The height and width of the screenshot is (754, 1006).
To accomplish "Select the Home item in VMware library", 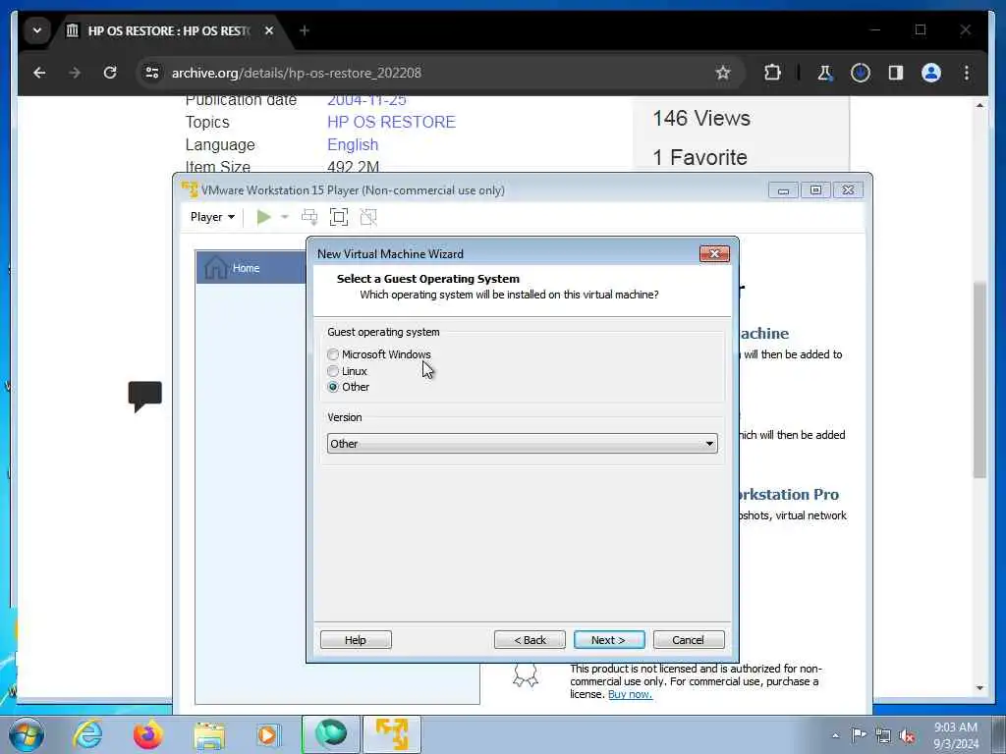I will click(251, 268).
